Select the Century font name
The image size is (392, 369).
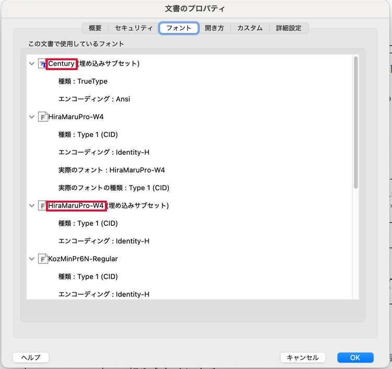[x=62, y=64]
